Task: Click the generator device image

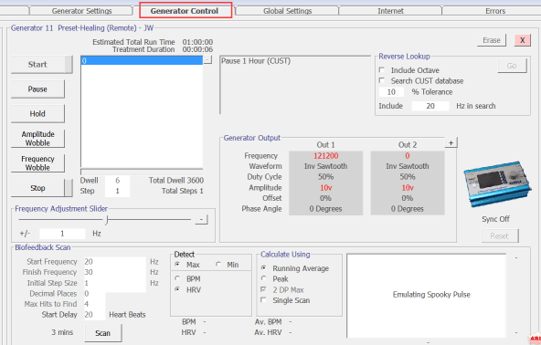Action: (x=497, y=184)
